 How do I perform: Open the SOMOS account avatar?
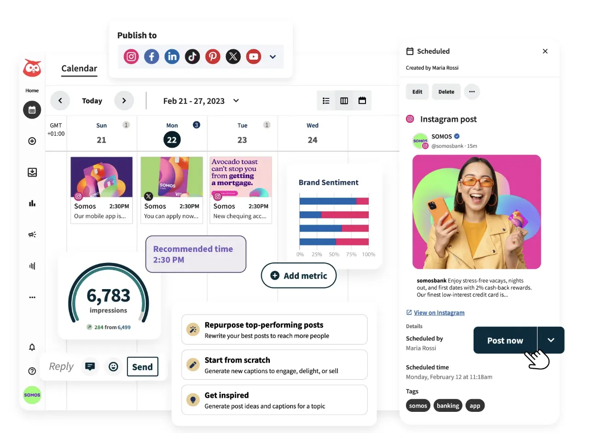tap(32, 395)
